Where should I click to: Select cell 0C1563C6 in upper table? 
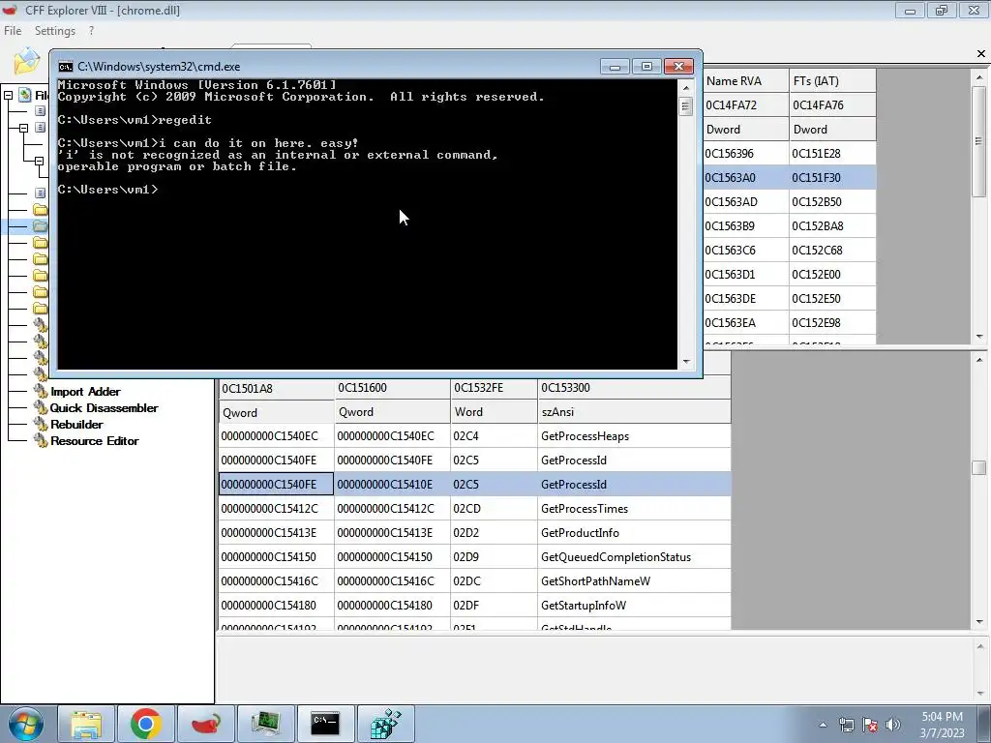coord(746,251)
